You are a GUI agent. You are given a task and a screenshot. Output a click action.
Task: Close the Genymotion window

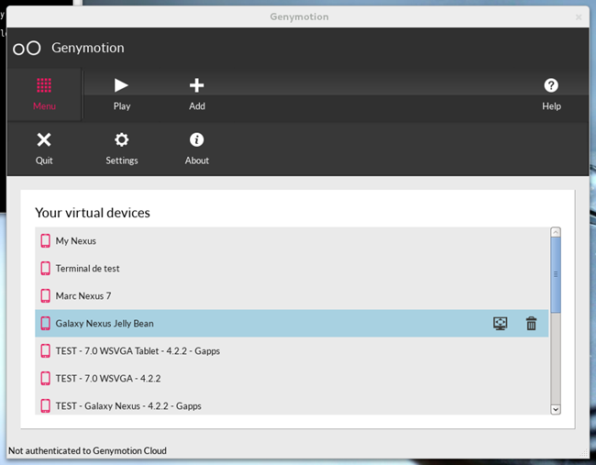(579, 17)
